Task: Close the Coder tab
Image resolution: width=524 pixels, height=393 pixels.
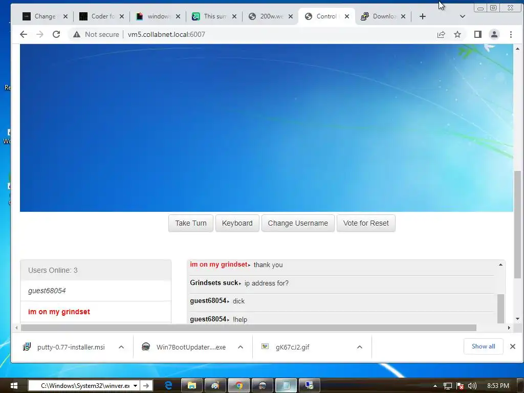Action: [122, 16]
